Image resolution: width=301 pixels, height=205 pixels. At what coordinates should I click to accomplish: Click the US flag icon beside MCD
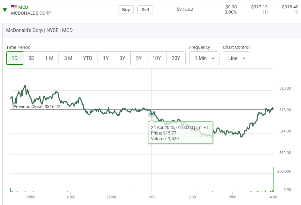14,7
